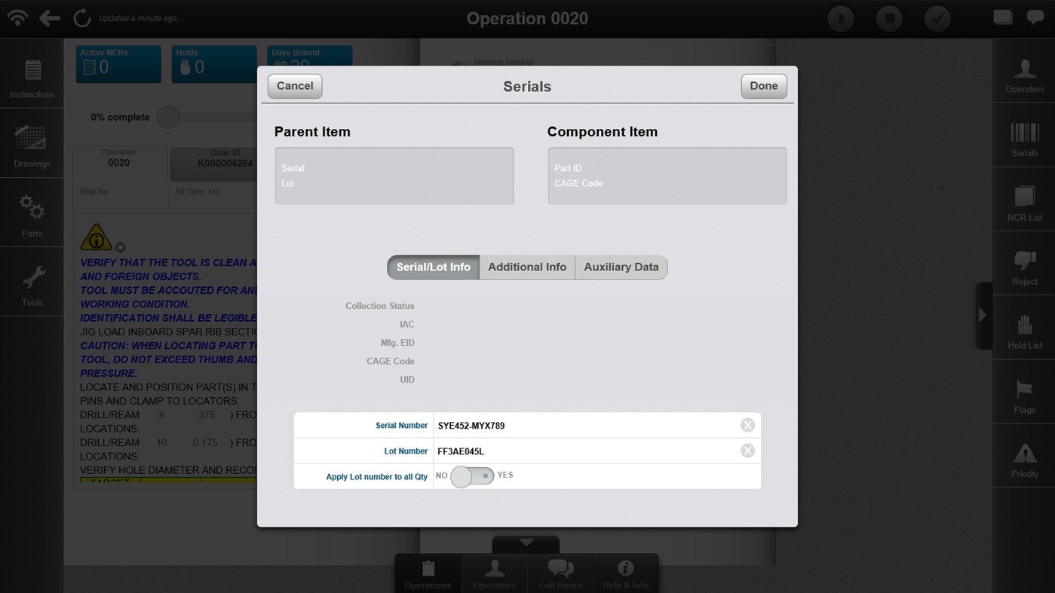Open the Flags panel
The width and height of the screenshot is (1055, 593).
1024,392
